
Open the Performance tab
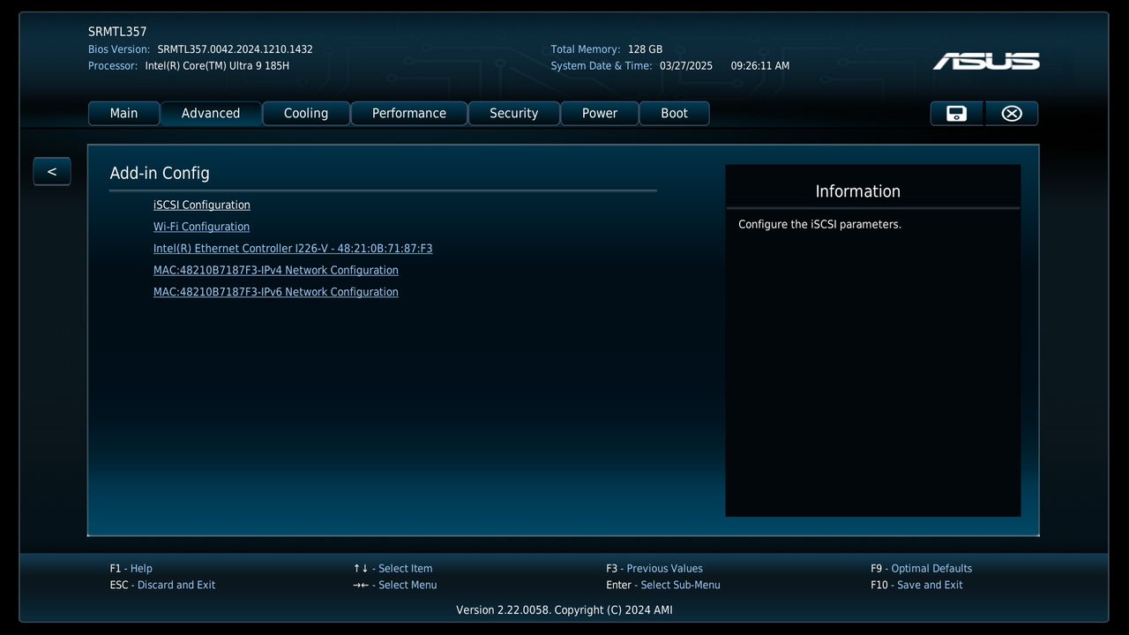(409, 114)
